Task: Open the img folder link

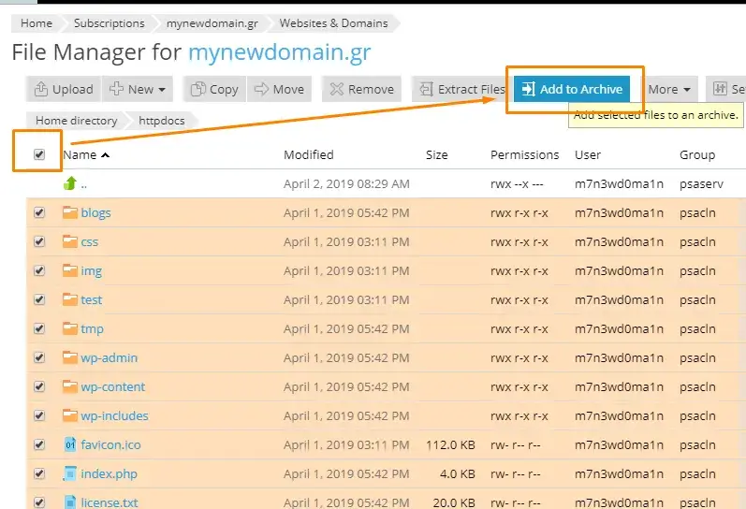Action: pyautogui.click(x=92, y=271)
